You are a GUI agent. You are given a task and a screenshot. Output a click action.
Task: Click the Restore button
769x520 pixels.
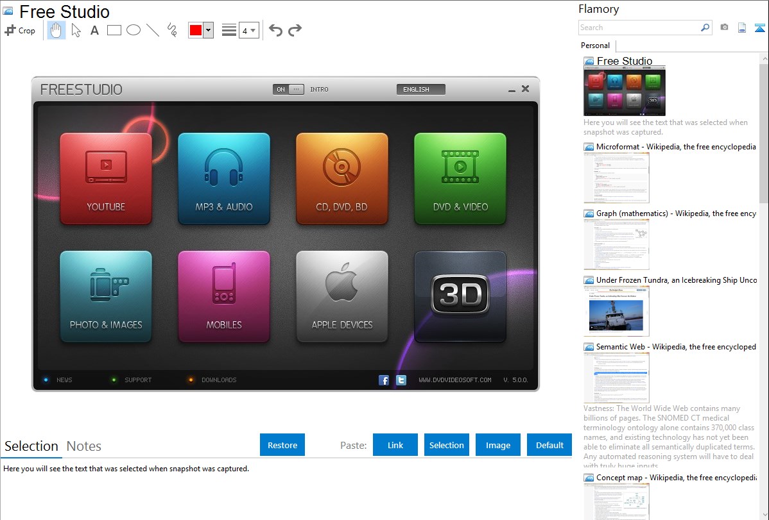click(282, 445)
